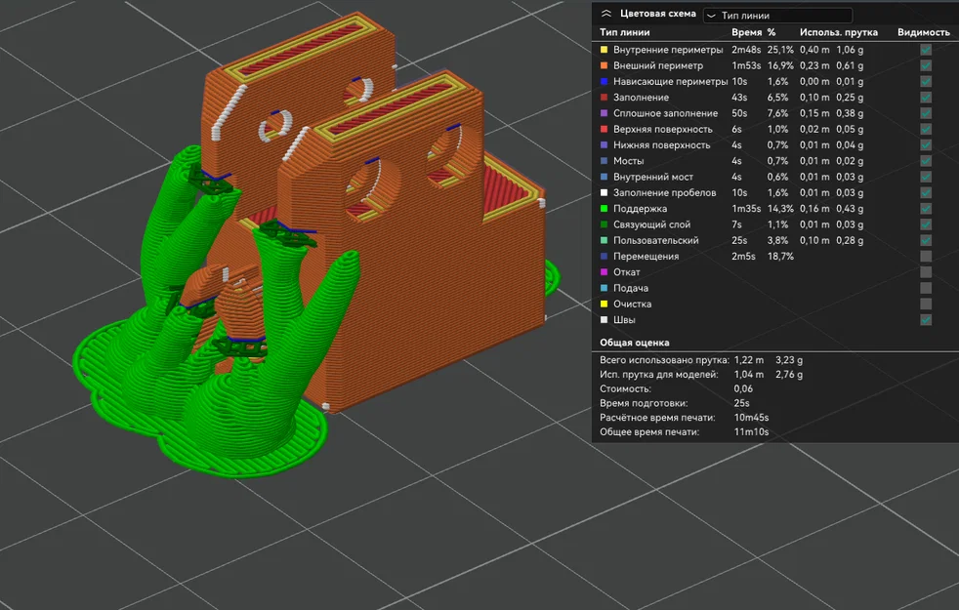959x610 pixels.
Task: Uncheck visibility for Поддержка
Action: tap(926, 209)
